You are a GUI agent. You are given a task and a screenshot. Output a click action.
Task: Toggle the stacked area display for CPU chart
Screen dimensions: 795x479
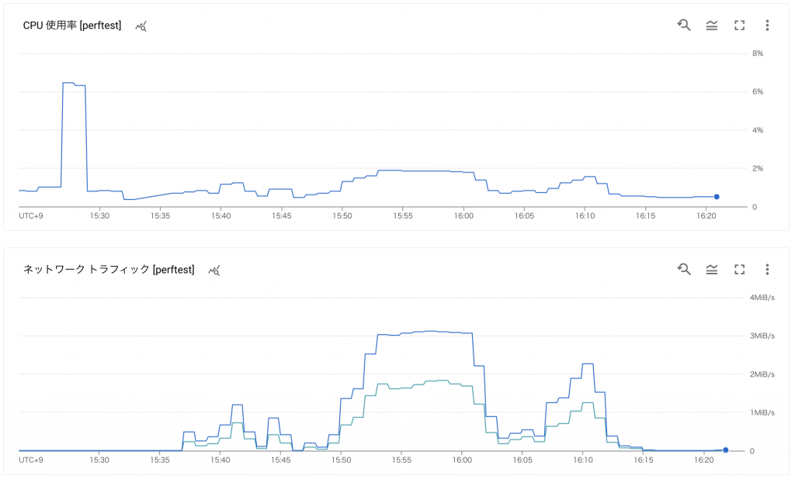712,26
